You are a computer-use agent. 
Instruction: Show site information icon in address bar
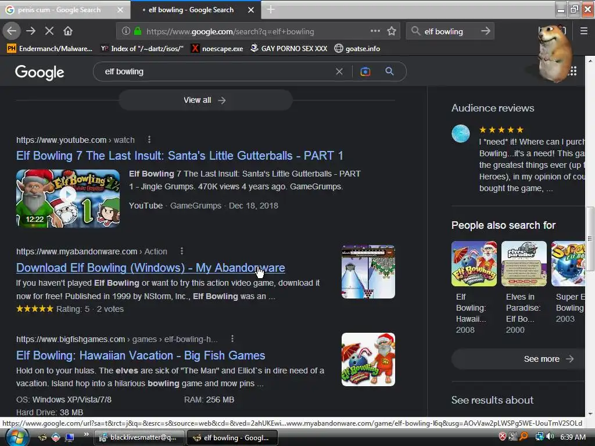click(x=126, y=31)
